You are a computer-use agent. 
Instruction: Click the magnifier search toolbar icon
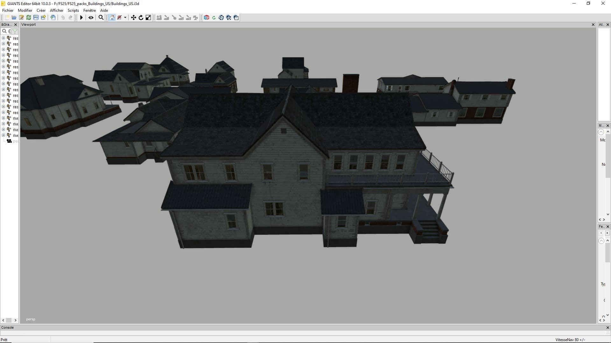[101, 17]
